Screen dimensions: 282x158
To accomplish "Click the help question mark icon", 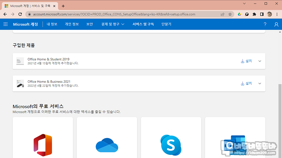I will pos(265,24).
